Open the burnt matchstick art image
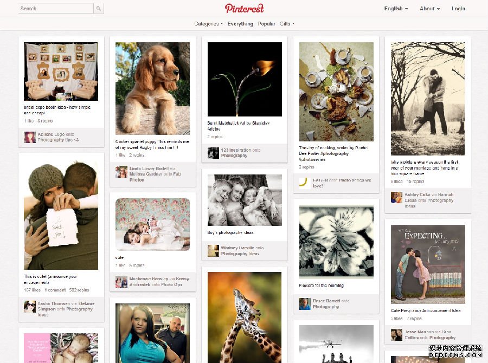Viewport: 488px width, 363px height. 245,79
